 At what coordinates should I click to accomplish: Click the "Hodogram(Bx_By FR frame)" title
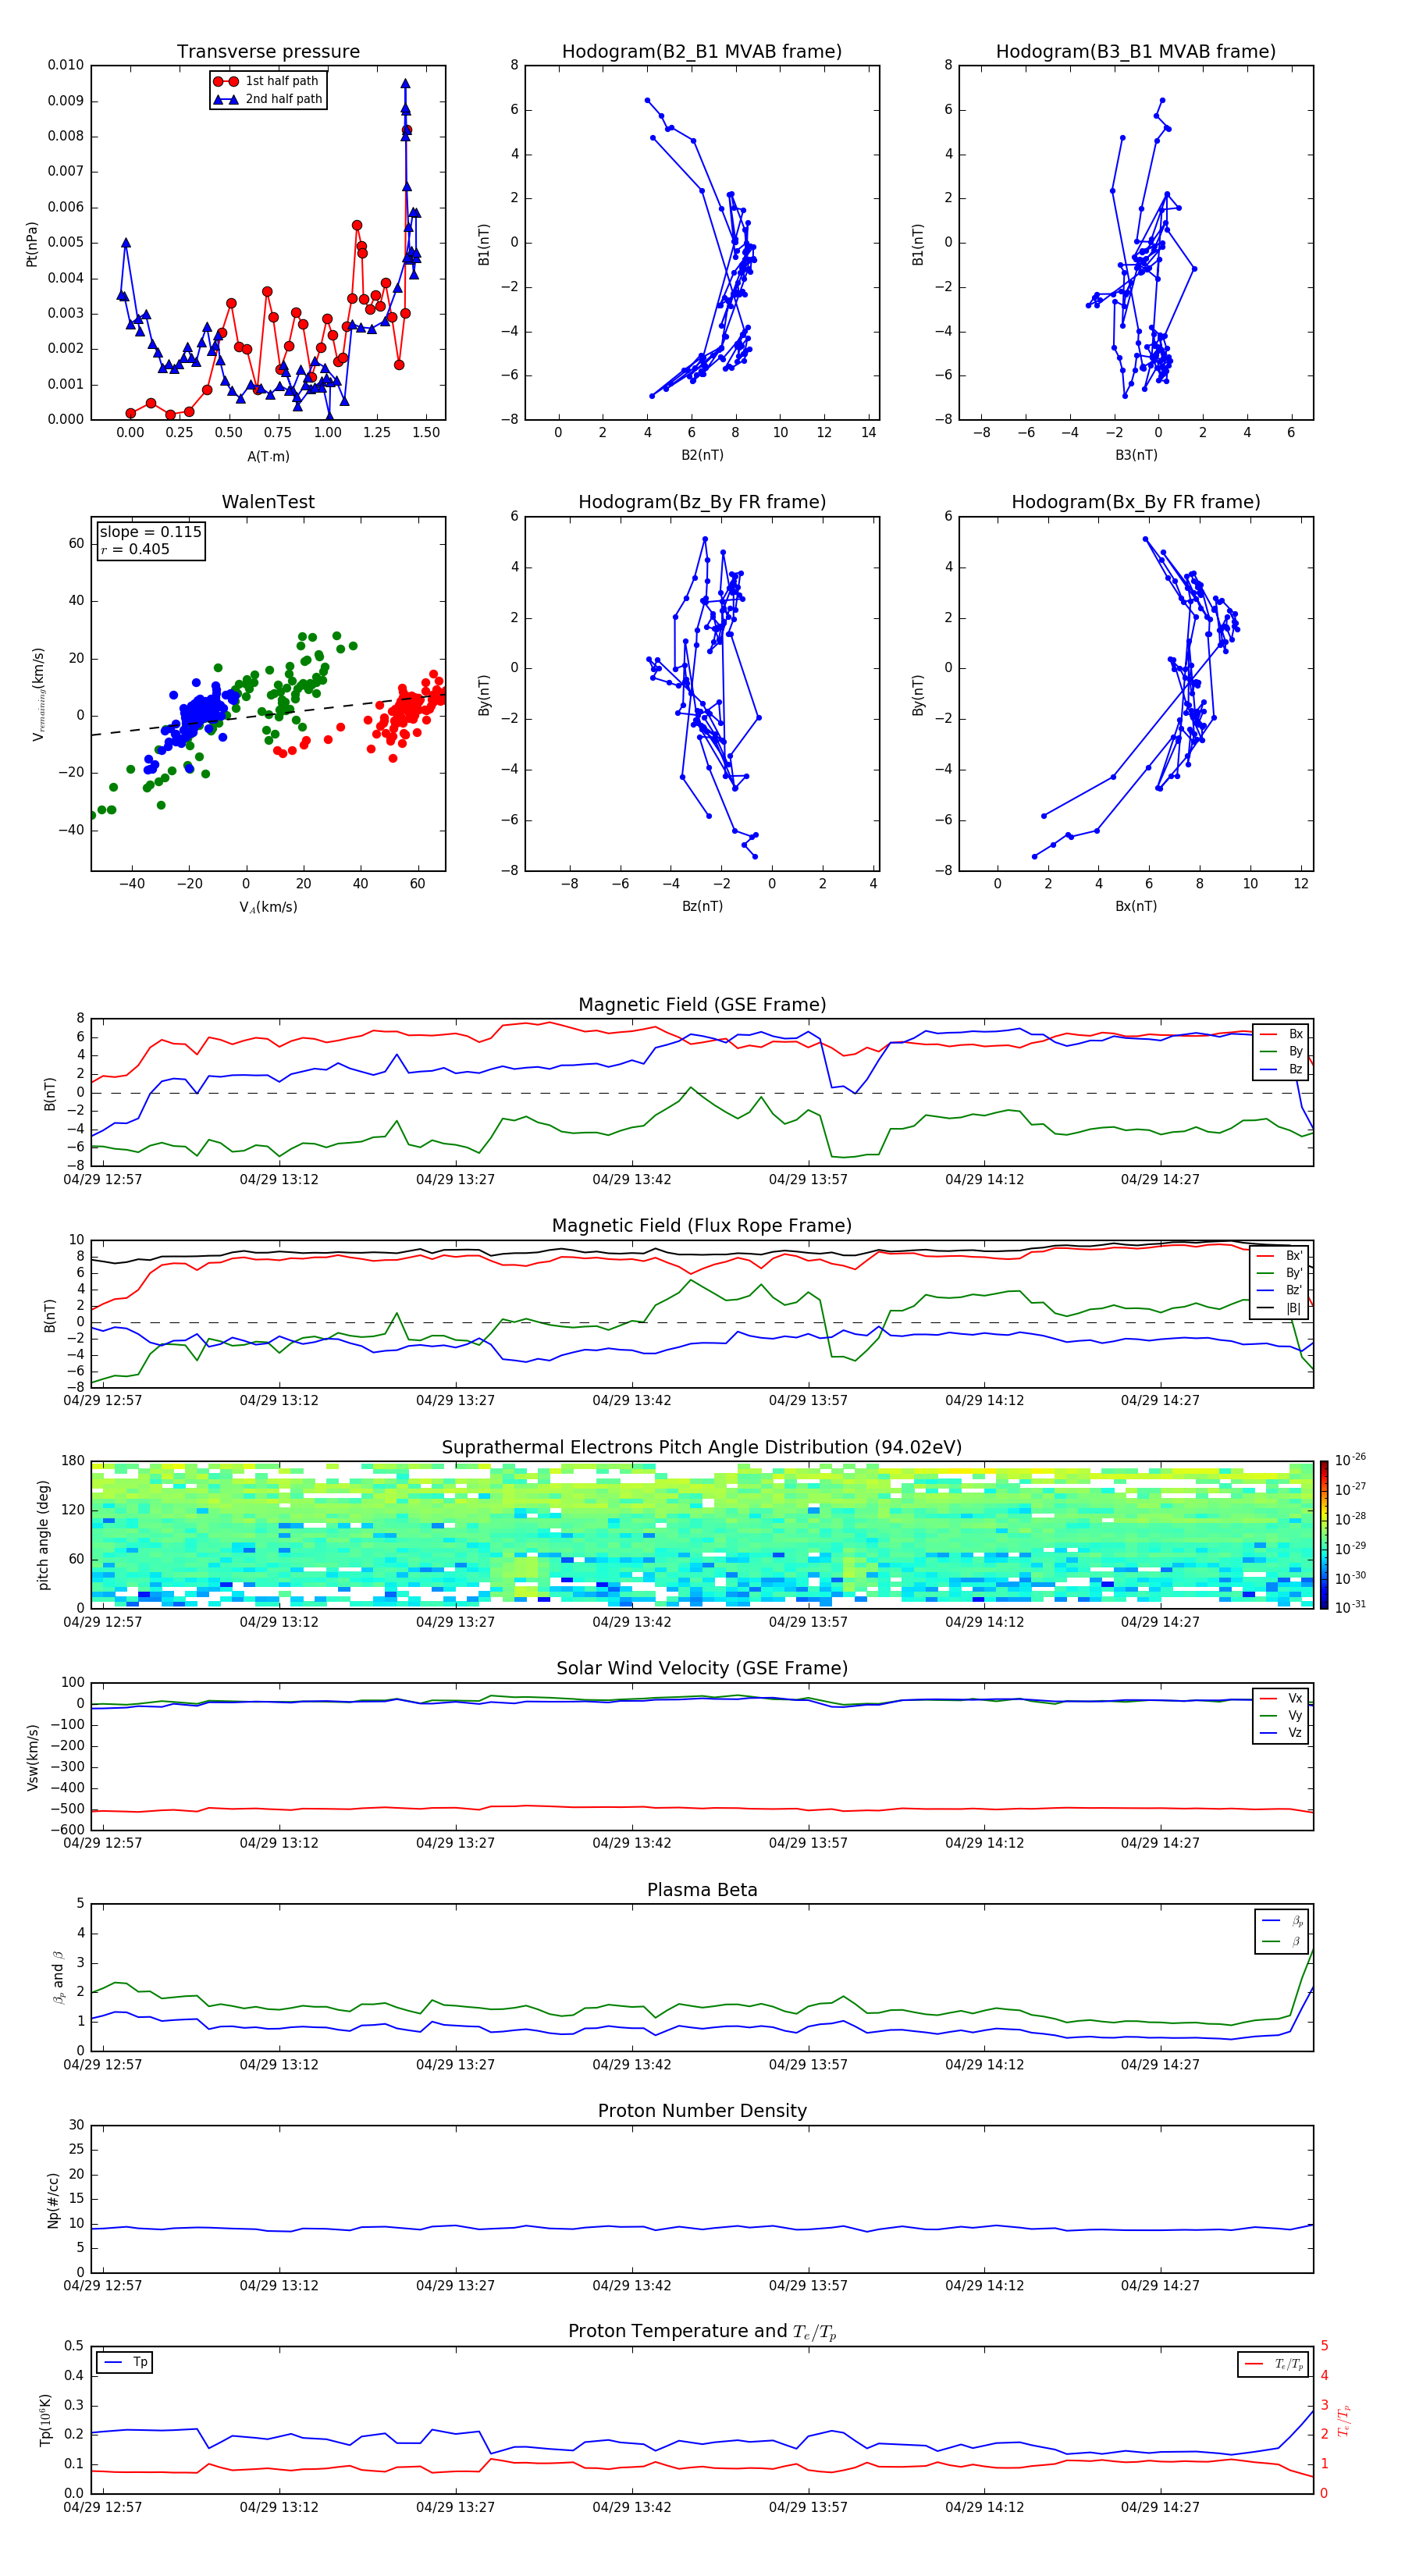coord(1136,502)
